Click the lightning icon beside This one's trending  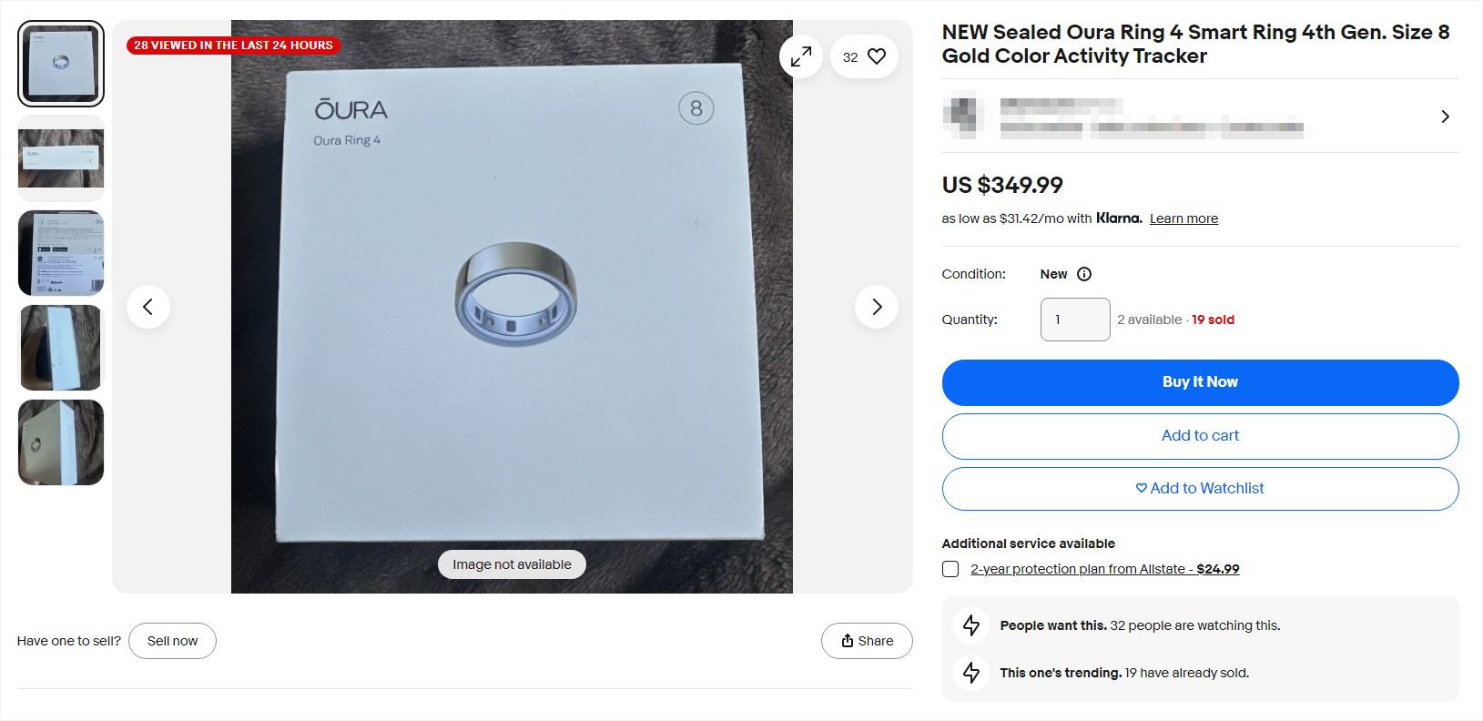(970, 673)
